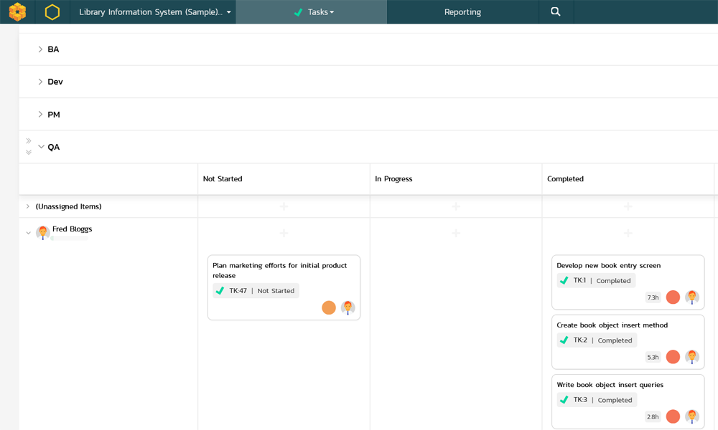Open the search magnifier
The height and width of the screenshot is (430, 718).
click(556, 11)
